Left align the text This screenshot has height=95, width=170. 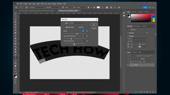point(88,7)
